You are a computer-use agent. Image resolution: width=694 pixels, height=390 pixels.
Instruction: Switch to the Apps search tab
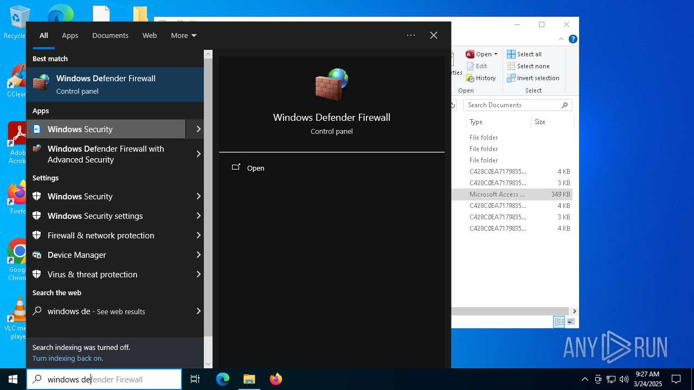pos(70,35)
